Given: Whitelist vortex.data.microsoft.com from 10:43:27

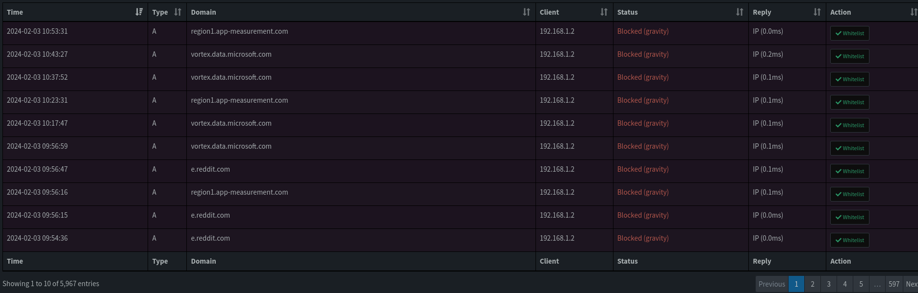Looking at the screenshot, I should 849,56.
